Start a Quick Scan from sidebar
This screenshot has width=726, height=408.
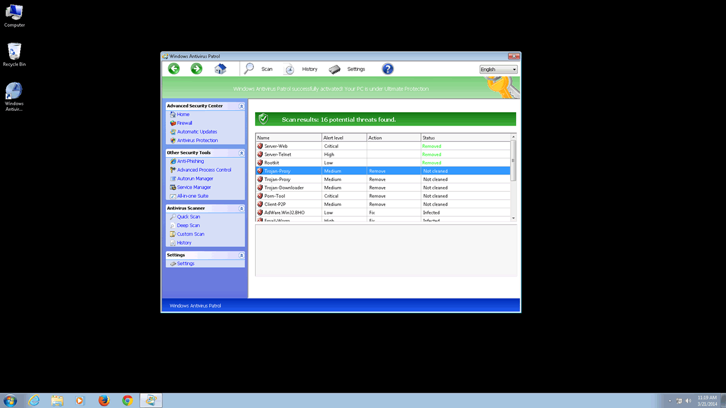point(188,217)
